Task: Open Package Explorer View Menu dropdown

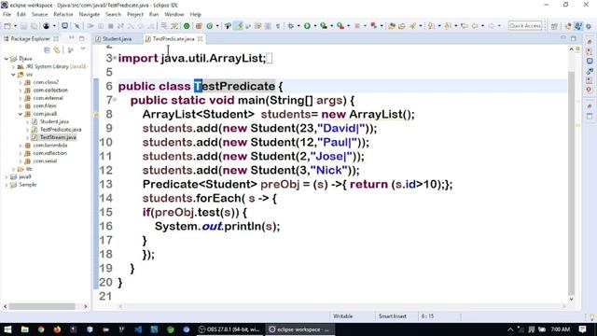Action: click(x=83, y=49)
